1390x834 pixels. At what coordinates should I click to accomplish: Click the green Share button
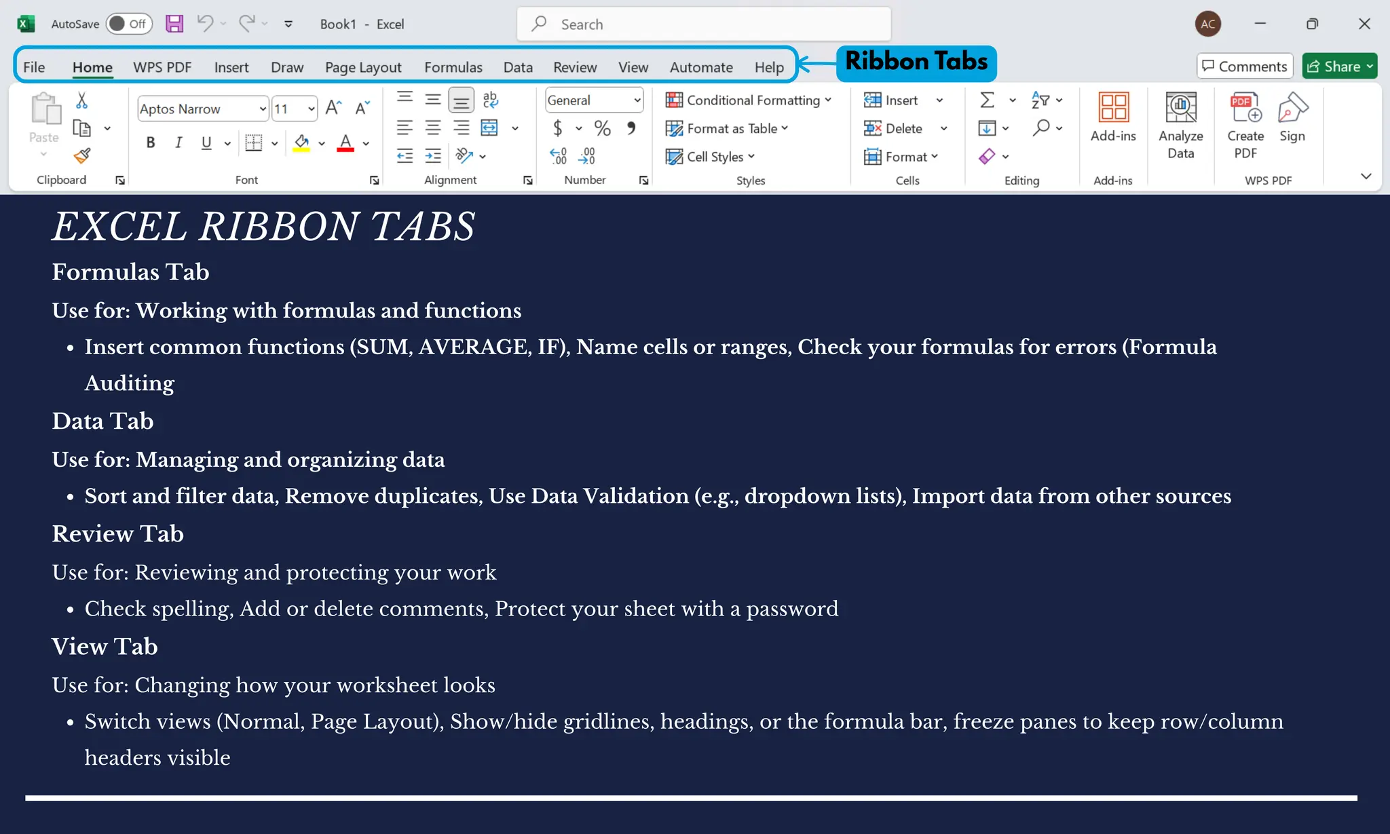pyautogui.click(x=1340, y=66)
